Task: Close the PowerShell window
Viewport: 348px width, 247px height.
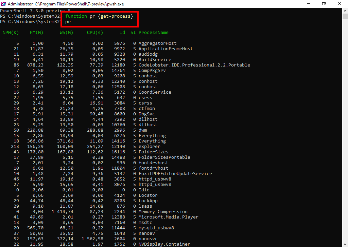Action: (340, 4)
